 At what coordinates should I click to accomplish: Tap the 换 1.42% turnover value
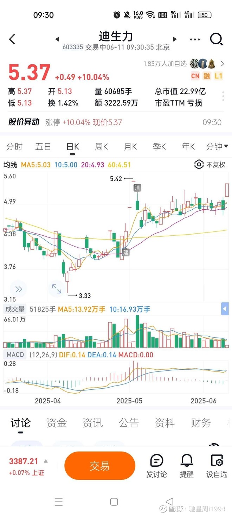(63, 103)
